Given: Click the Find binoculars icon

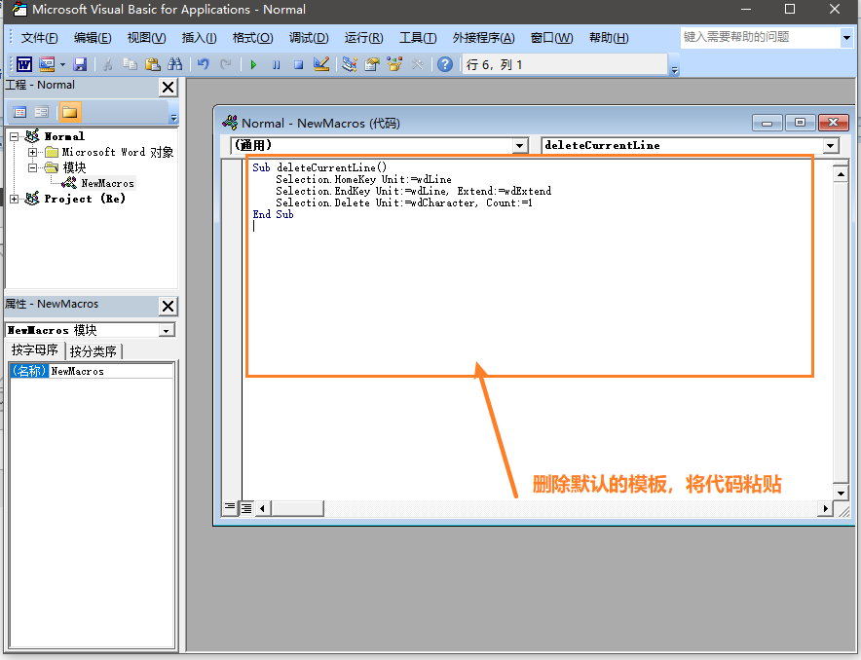Looking at the screenshot, I should pos(176,64).
